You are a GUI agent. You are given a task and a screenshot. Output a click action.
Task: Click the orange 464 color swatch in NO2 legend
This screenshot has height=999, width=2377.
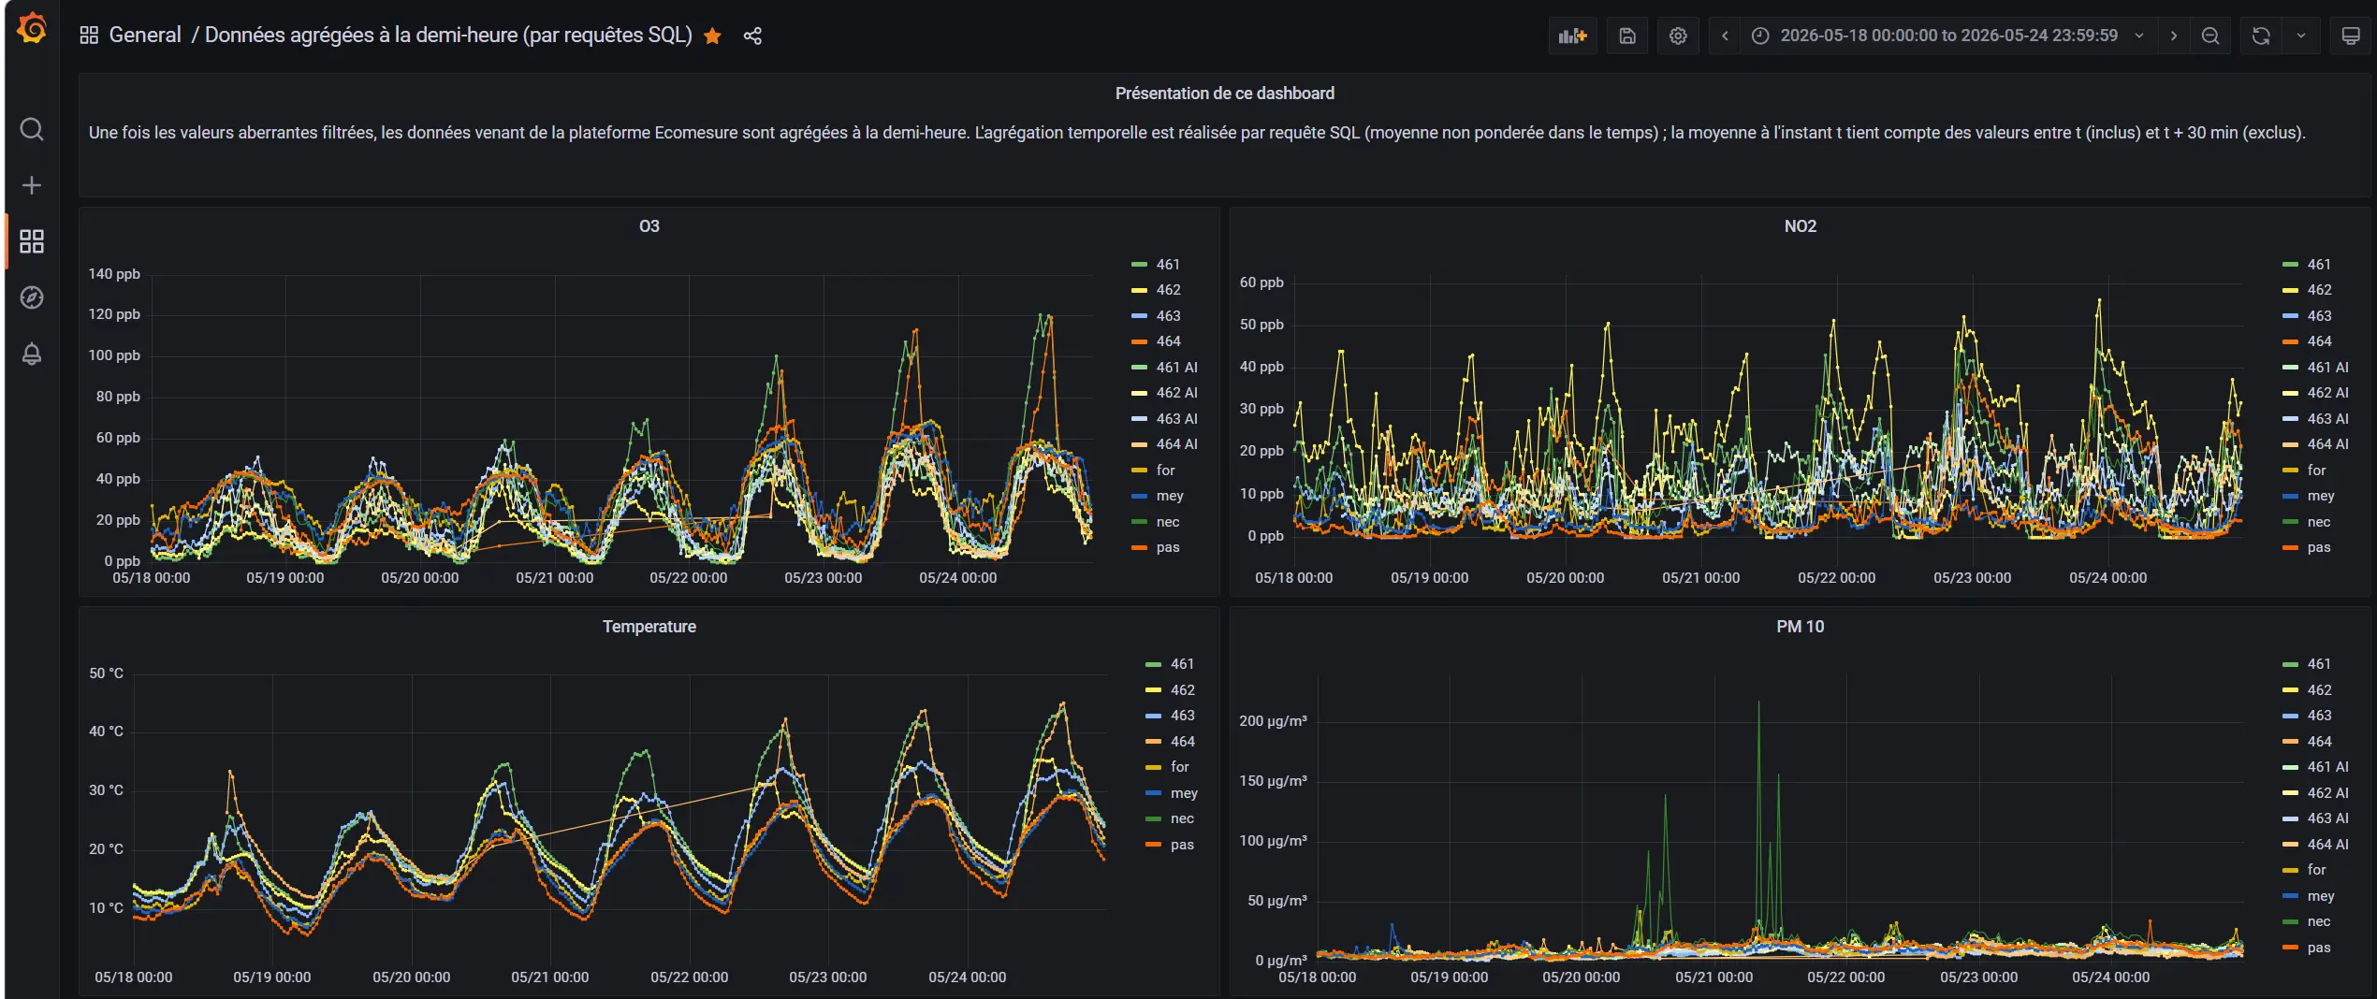pos(2290,342)
